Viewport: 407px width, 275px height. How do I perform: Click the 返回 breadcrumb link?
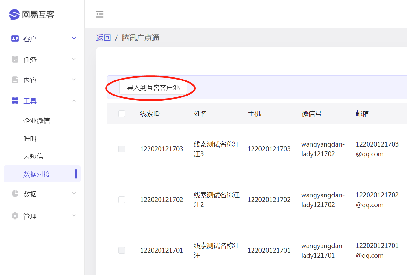coord(103,38)
